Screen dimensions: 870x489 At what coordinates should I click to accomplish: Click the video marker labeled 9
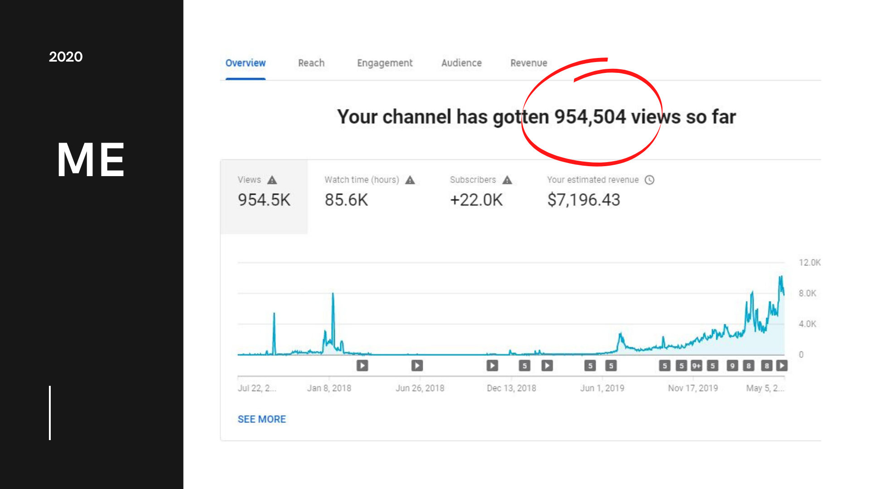tap(732, 366)
